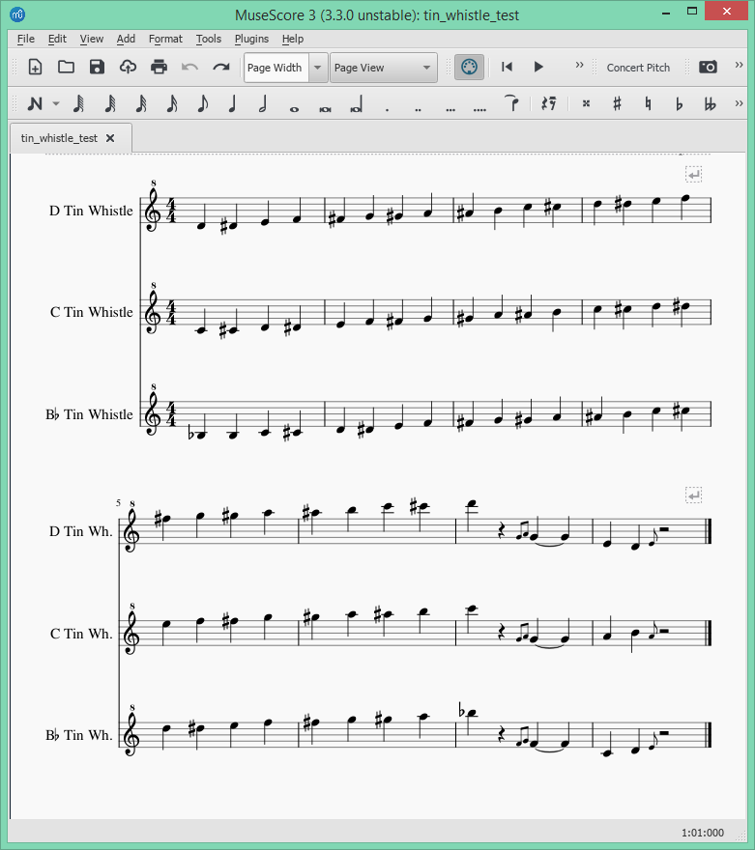Screen dimensions: 755x850
Task: Start playback with play button
Action: [538, 68]
